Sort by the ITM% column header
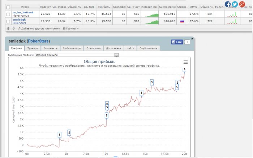 coord(193,7)
